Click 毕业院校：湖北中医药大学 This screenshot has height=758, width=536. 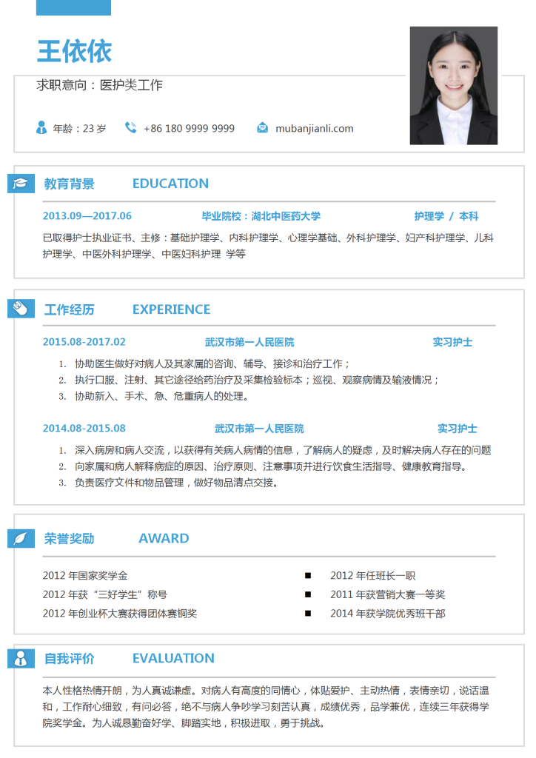261,216
